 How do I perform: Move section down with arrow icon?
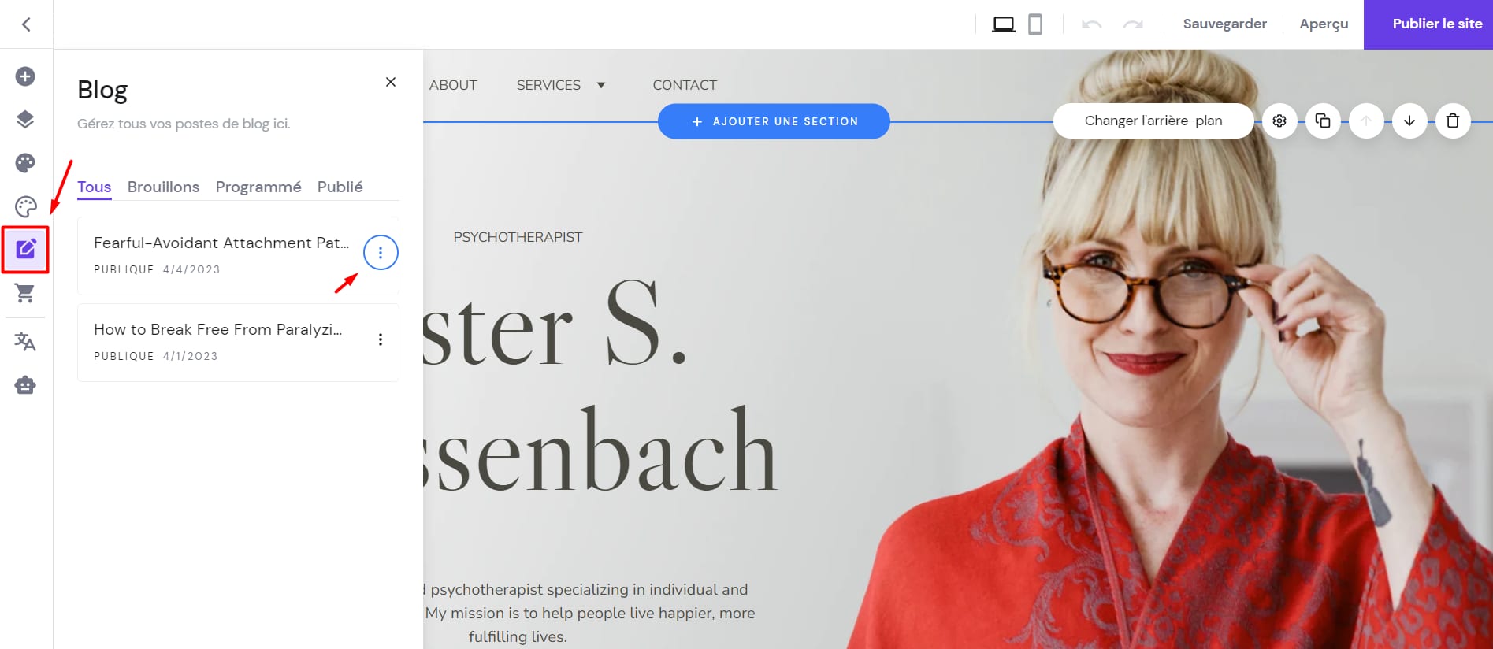pos(1409,121)
